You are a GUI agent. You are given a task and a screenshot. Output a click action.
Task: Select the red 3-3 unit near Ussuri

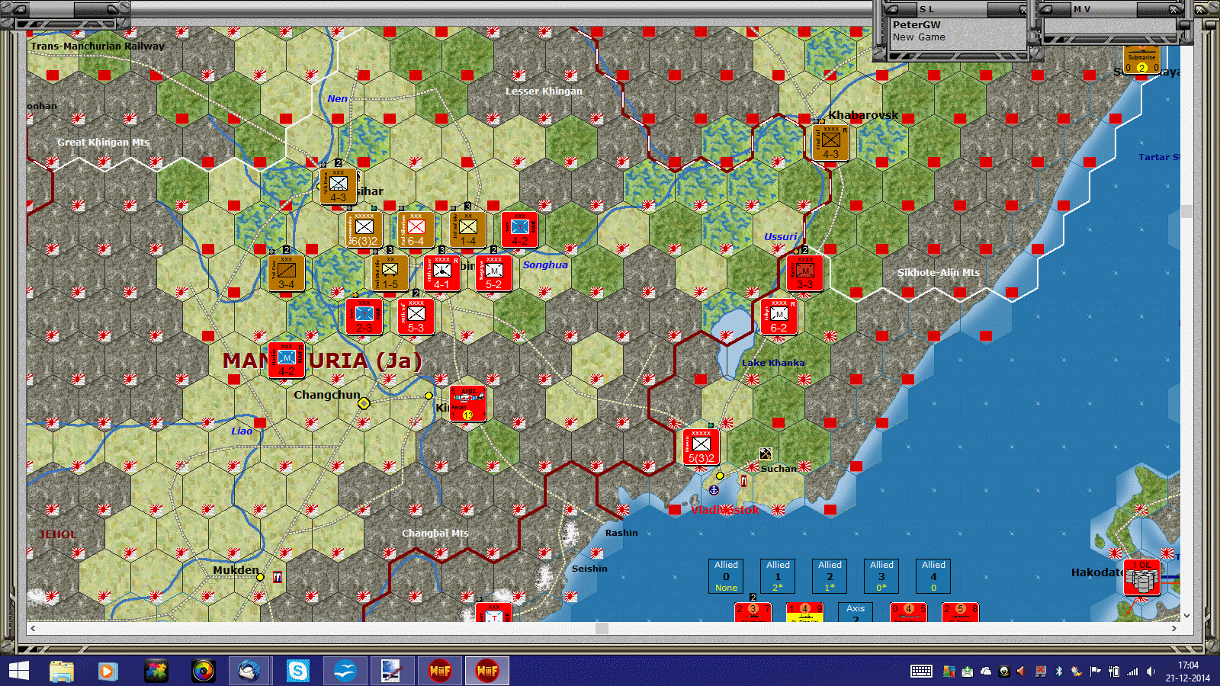(805, 274)
